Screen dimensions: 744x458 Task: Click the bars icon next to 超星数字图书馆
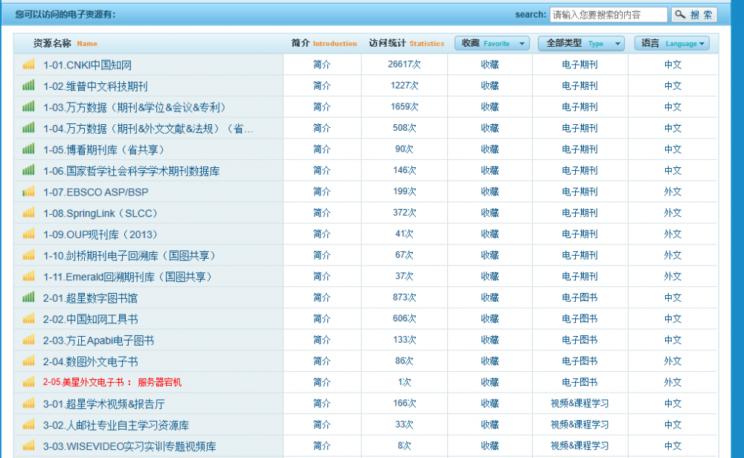[x=28, y=297]
